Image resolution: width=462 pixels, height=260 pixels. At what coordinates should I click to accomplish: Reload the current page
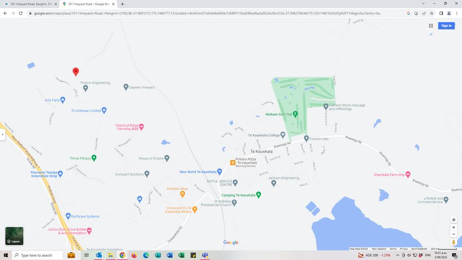tap(21, 13)
